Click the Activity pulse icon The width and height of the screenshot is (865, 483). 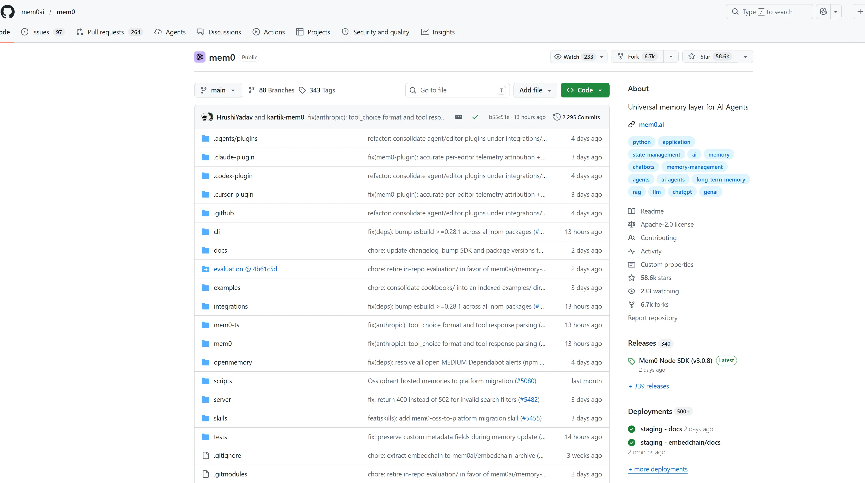[632, 251]
